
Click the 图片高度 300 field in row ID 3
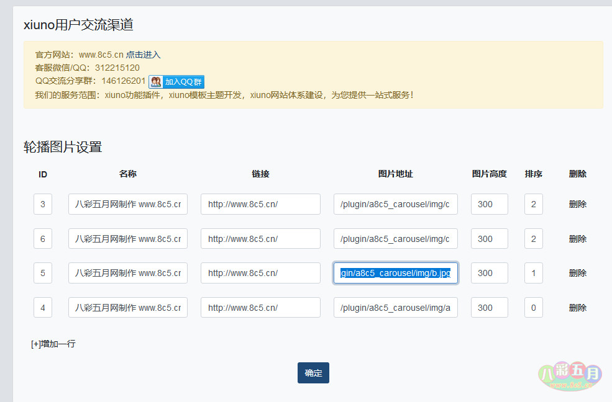tap(490, 204)
